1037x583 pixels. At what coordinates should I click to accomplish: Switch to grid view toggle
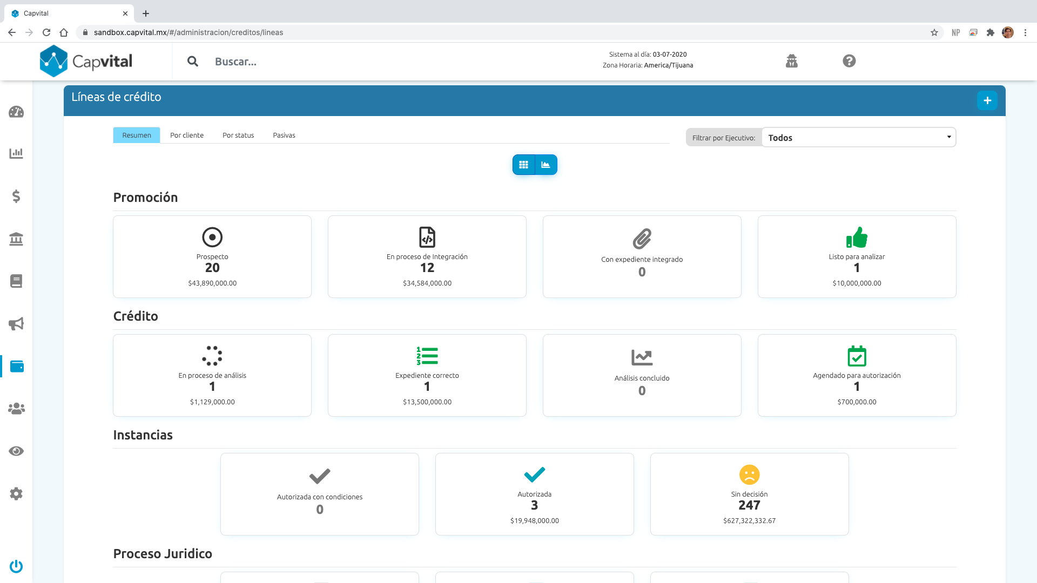click(523, 165)
